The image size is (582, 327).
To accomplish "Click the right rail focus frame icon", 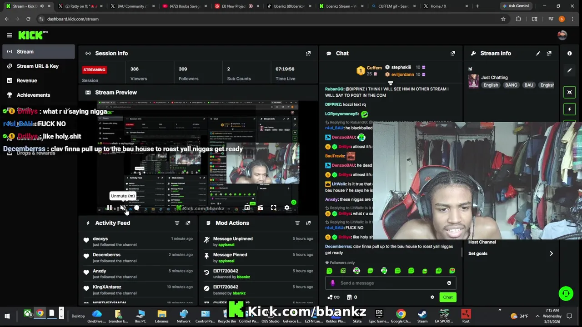I will click(570, 92).
